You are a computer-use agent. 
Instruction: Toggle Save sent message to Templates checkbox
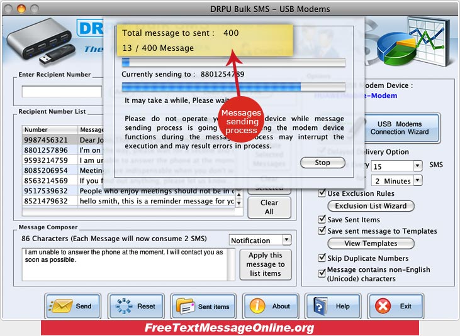[322, 230]
